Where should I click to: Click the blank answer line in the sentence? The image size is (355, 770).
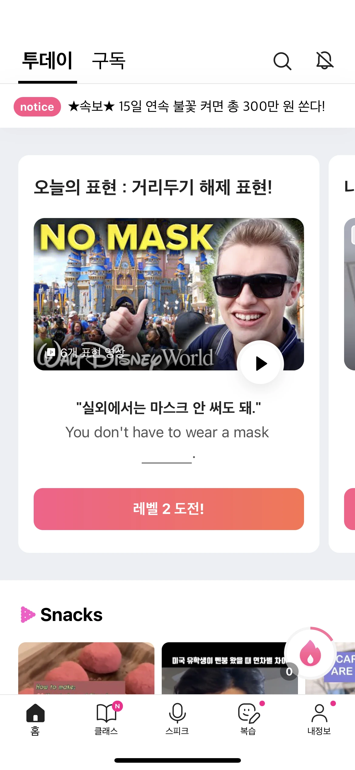tap(167, 459)
